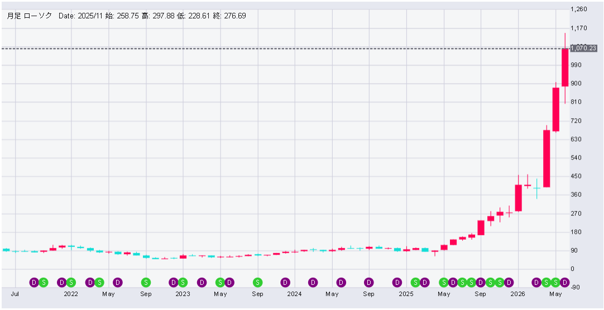Open the S marker at August 2025
604x310 pixels.
click(472, 283)
